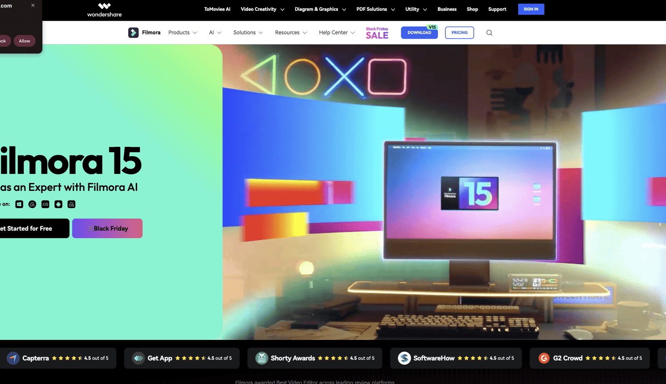Click the iPadOS platform icon
The height and width of the screenshot is (384, 666).
coord(72,204)
